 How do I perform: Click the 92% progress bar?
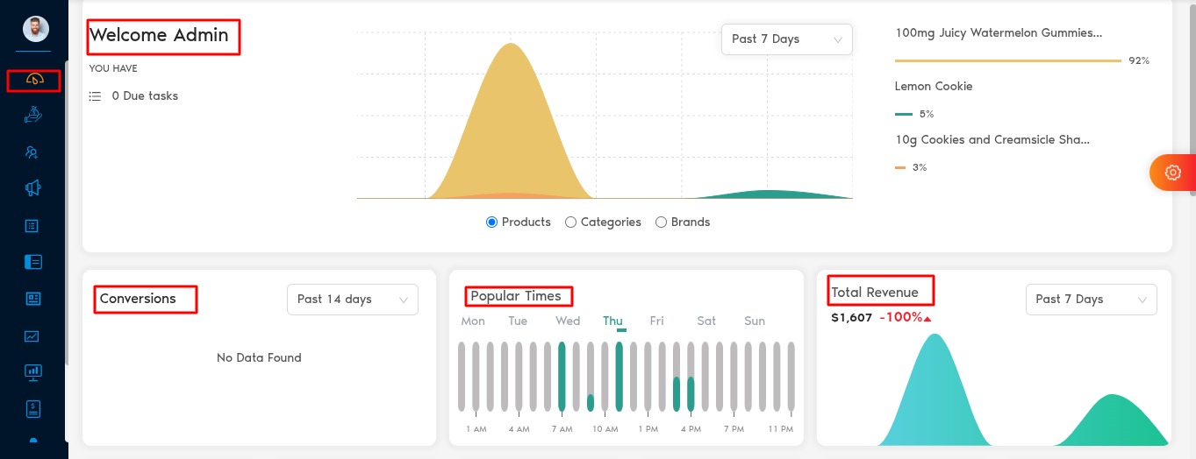pyautogui.click(x=1008, y=61)
